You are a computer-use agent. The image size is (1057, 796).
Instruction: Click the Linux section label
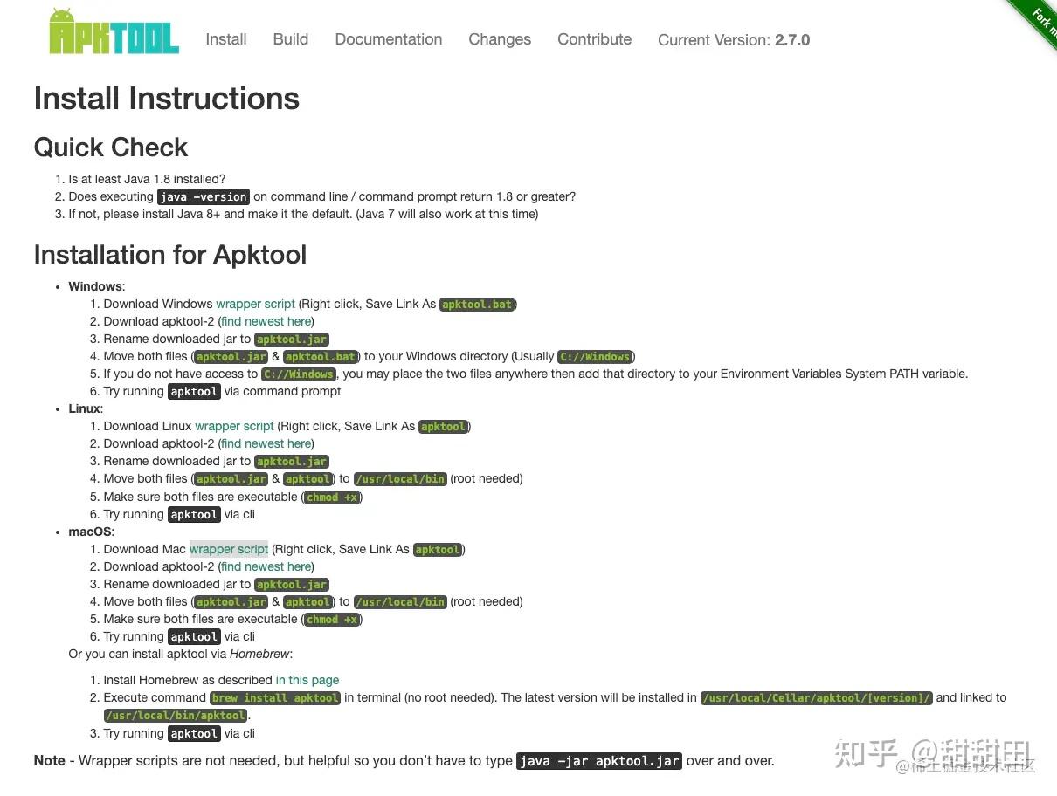84,408
